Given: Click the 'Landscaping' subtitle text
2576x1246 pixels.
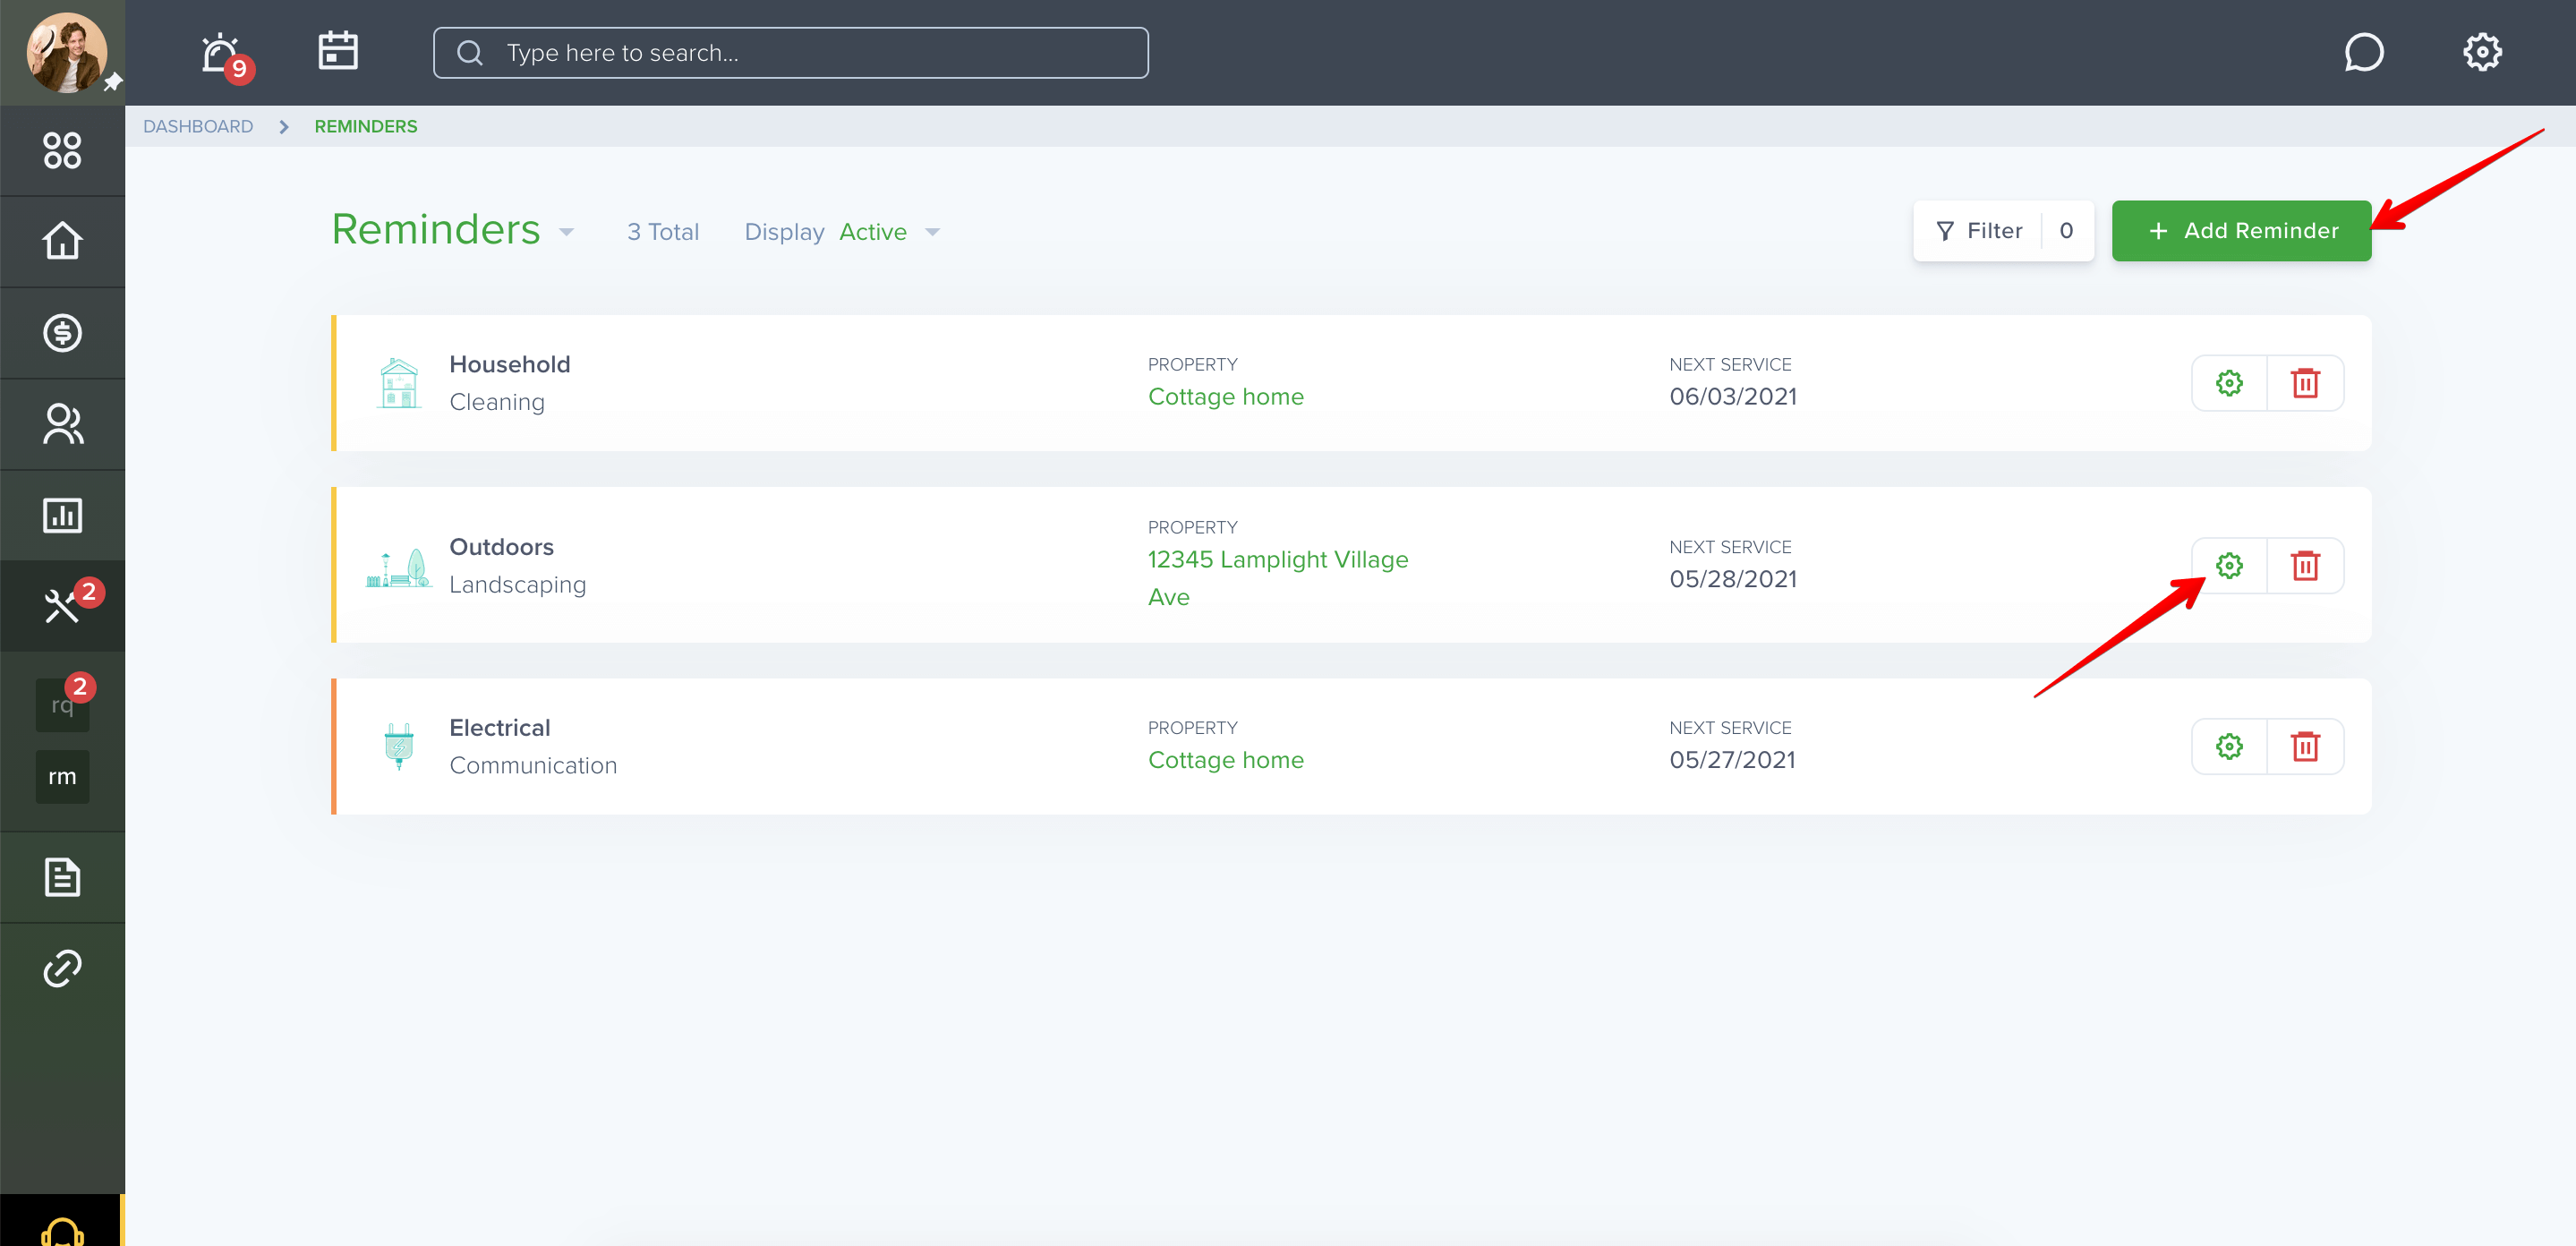Looking at the screenshot, I should (x=518, y=585).
